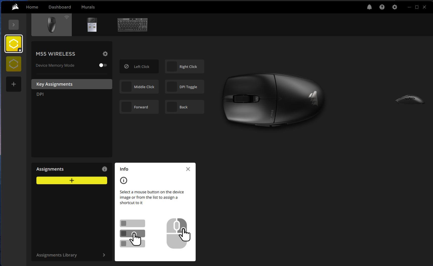433x266 pixels.
Task: Select the DPI Toggle button assignment
Action: click(185, 87)
